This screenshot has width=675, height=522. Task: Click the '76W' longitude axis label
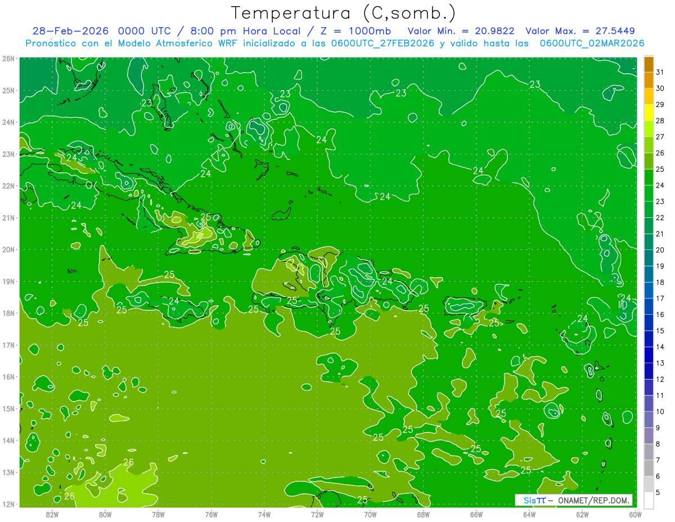[211, 514]
